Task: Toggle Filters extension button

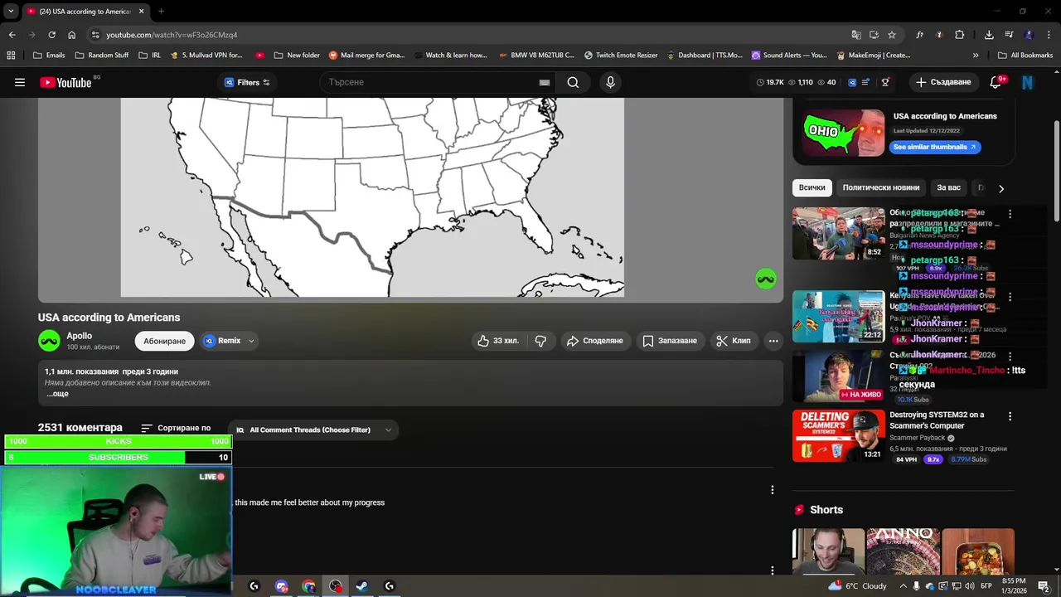Action: coord(247,82)
